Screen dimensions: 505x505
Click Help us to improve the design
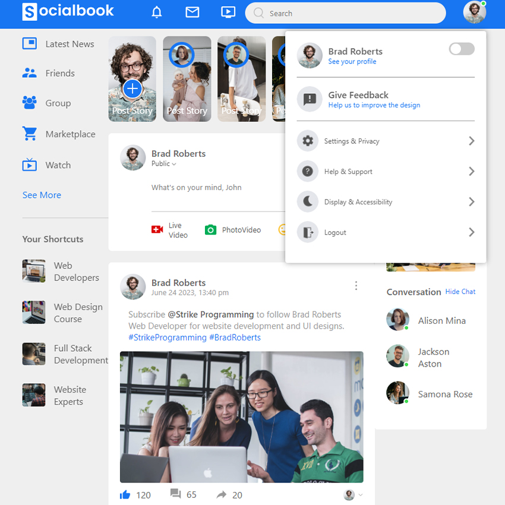[374, 105]
